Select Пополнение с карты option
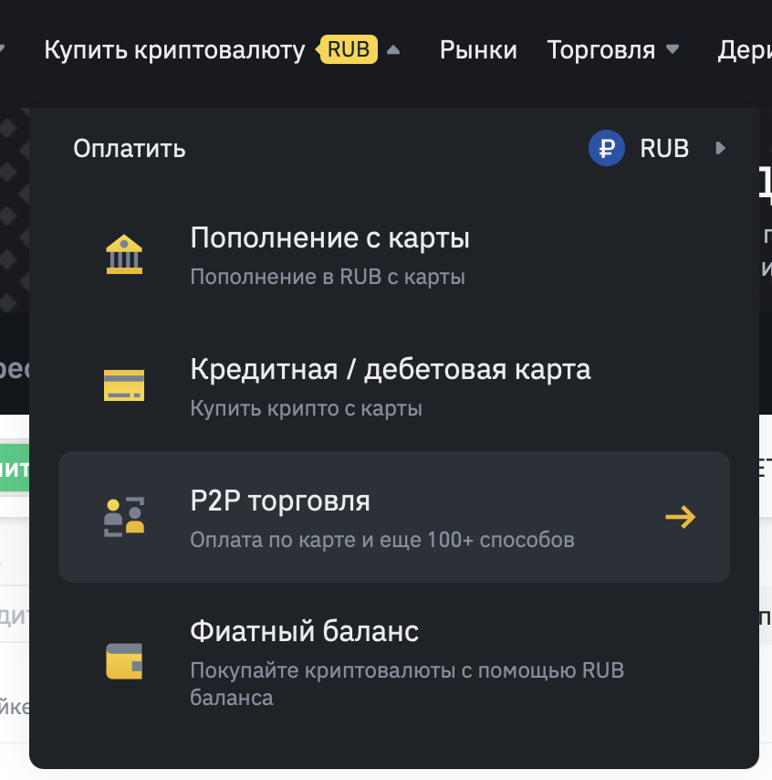This screenshot has width=772, height=780. click(329, 238)
